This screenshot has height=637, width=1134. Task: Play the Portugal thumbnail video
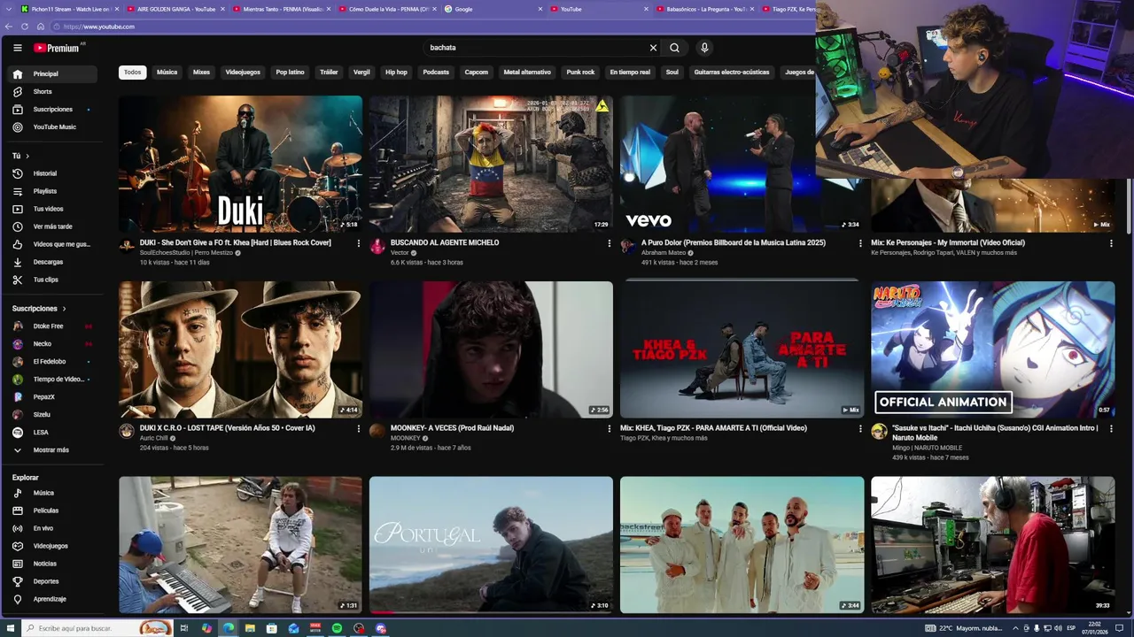pyautogui.click(x=491, y=545)
